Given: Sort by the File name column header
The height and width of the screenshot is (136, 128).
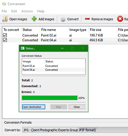Looking at the screenshot, I should click(x=54, y=30).
